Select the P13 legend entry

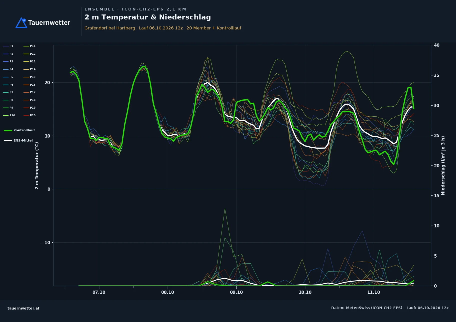pos(29,61)
